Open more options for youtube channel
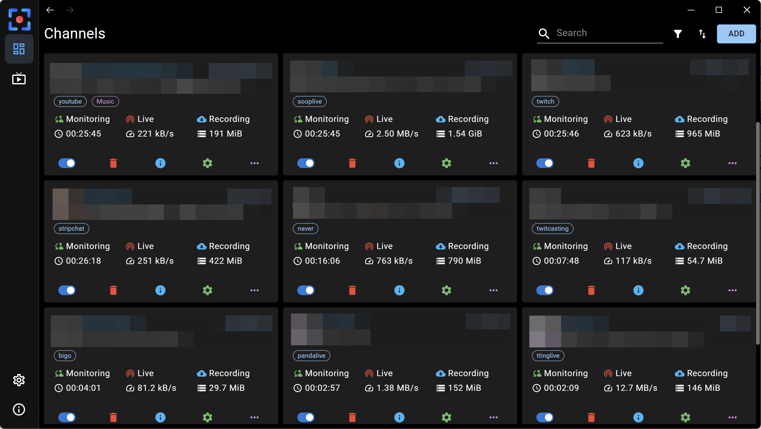 click(x=254, y=163)
